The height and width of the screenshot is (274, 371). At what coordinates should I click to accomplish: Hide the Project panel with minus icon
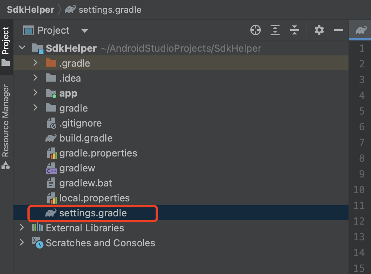tap(339, 30)
